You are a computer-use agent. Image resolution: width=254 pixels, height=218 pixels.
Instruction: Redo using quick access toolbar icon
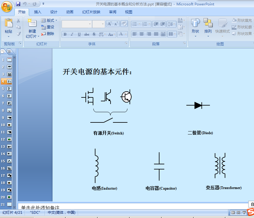tap(34, 4)
